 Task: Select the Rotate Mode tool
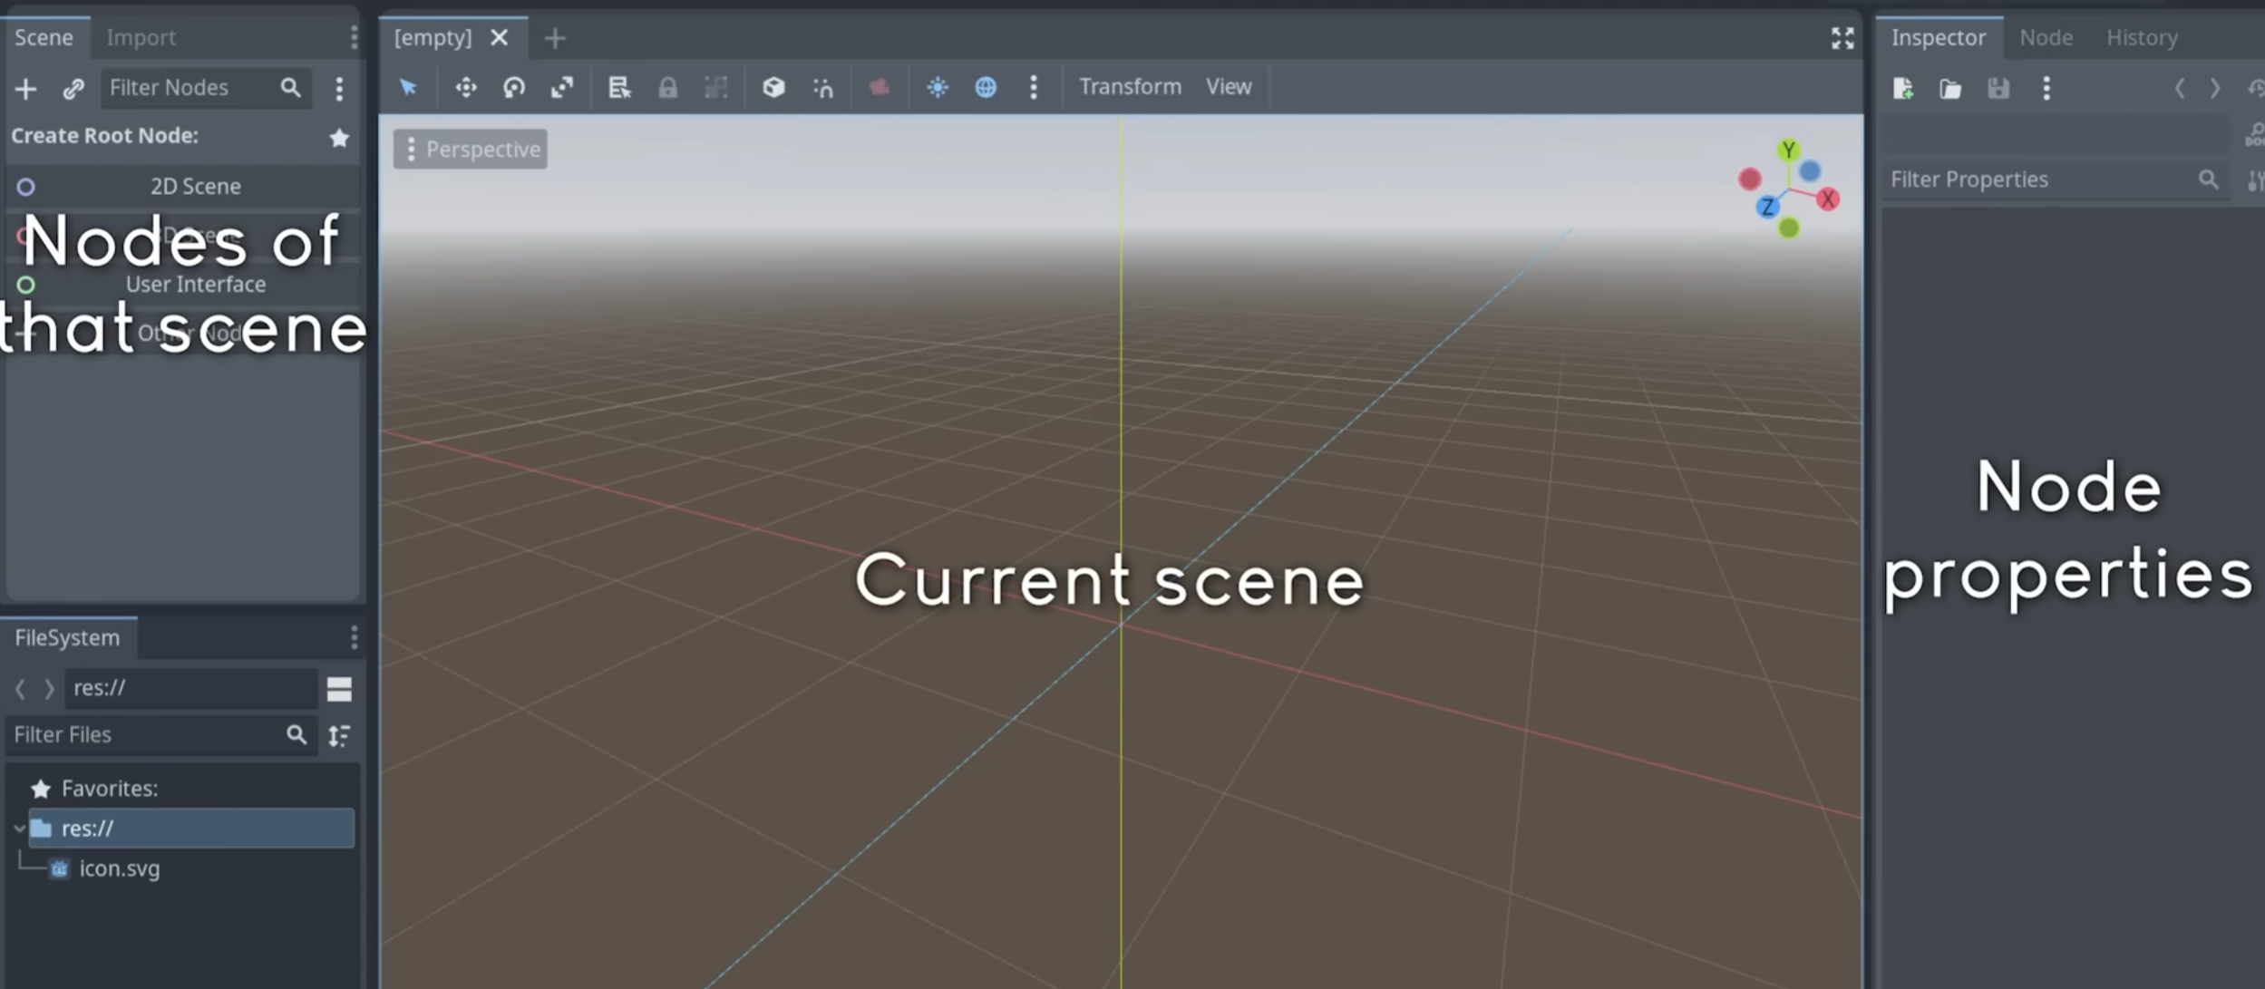(x=514, y=87)
